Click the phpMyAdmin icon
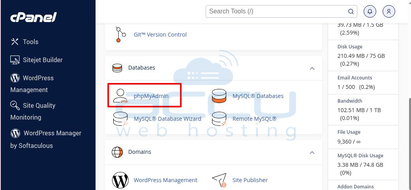 coord(120,96)
